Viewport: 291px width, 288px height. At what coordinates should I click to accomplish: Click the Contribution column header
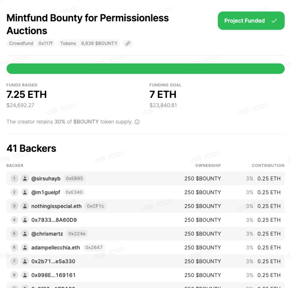(268, 165)
